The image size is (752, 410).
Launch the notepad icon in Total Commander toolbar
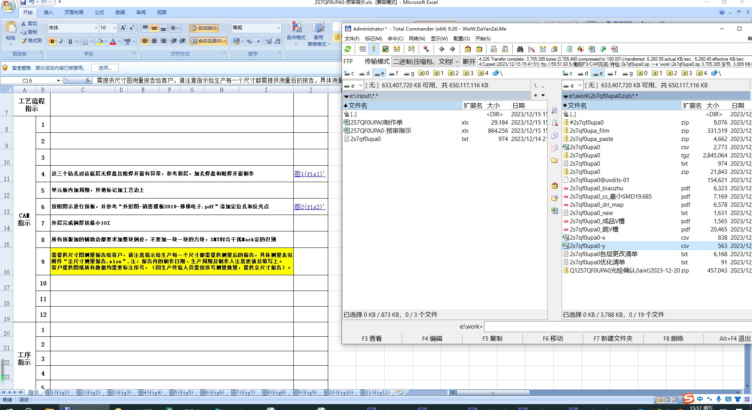coord(569,49)
